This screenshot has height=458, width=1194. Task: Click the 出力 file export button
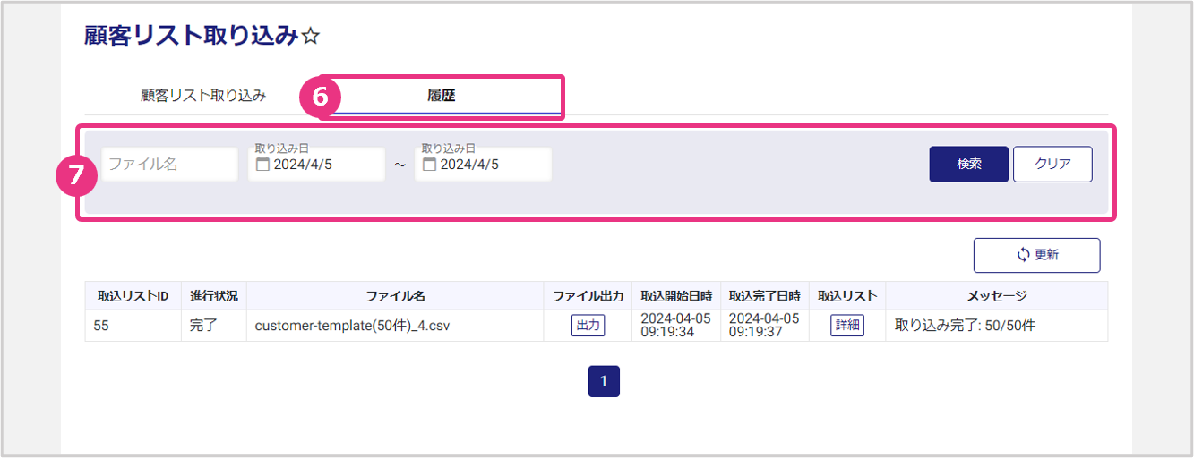[588, 326]
